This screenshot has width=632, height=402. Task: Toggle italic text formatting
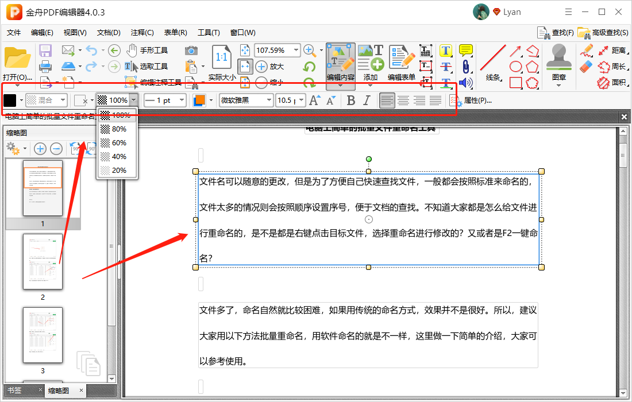367,100
